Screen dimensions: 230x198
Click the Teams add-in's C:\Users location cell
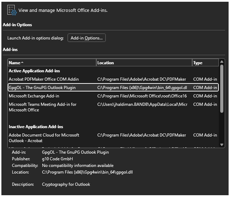click(x=142, y=104)
